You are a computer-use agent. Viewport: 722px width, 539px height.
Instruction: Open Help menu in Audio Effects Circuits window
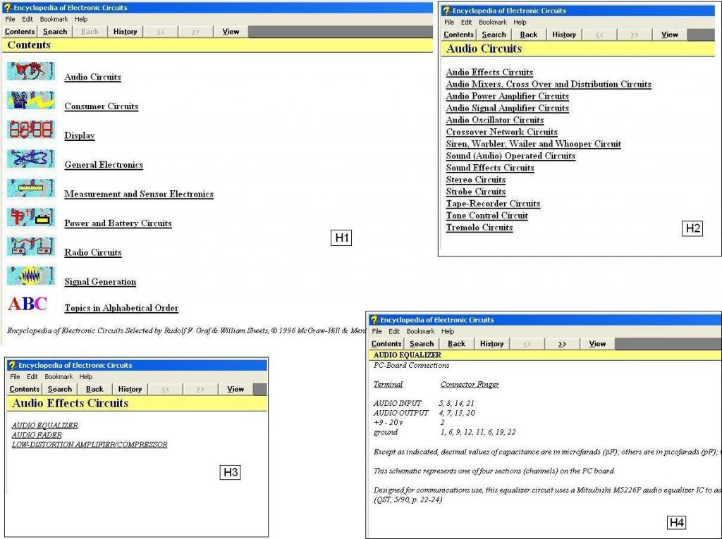point(85,376)
